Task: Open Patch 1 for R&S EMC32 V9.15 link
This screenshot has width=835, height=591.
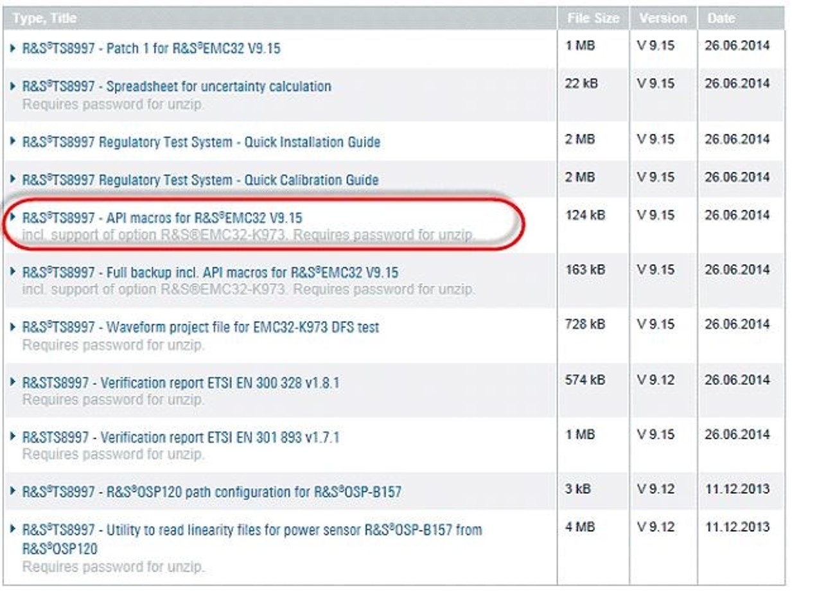Action: click(x=151, y=48)
